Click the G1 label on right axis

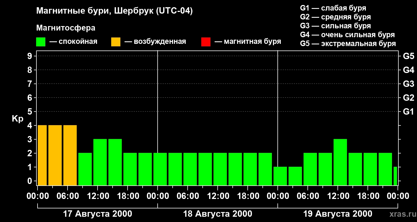(x=408, y=112)
